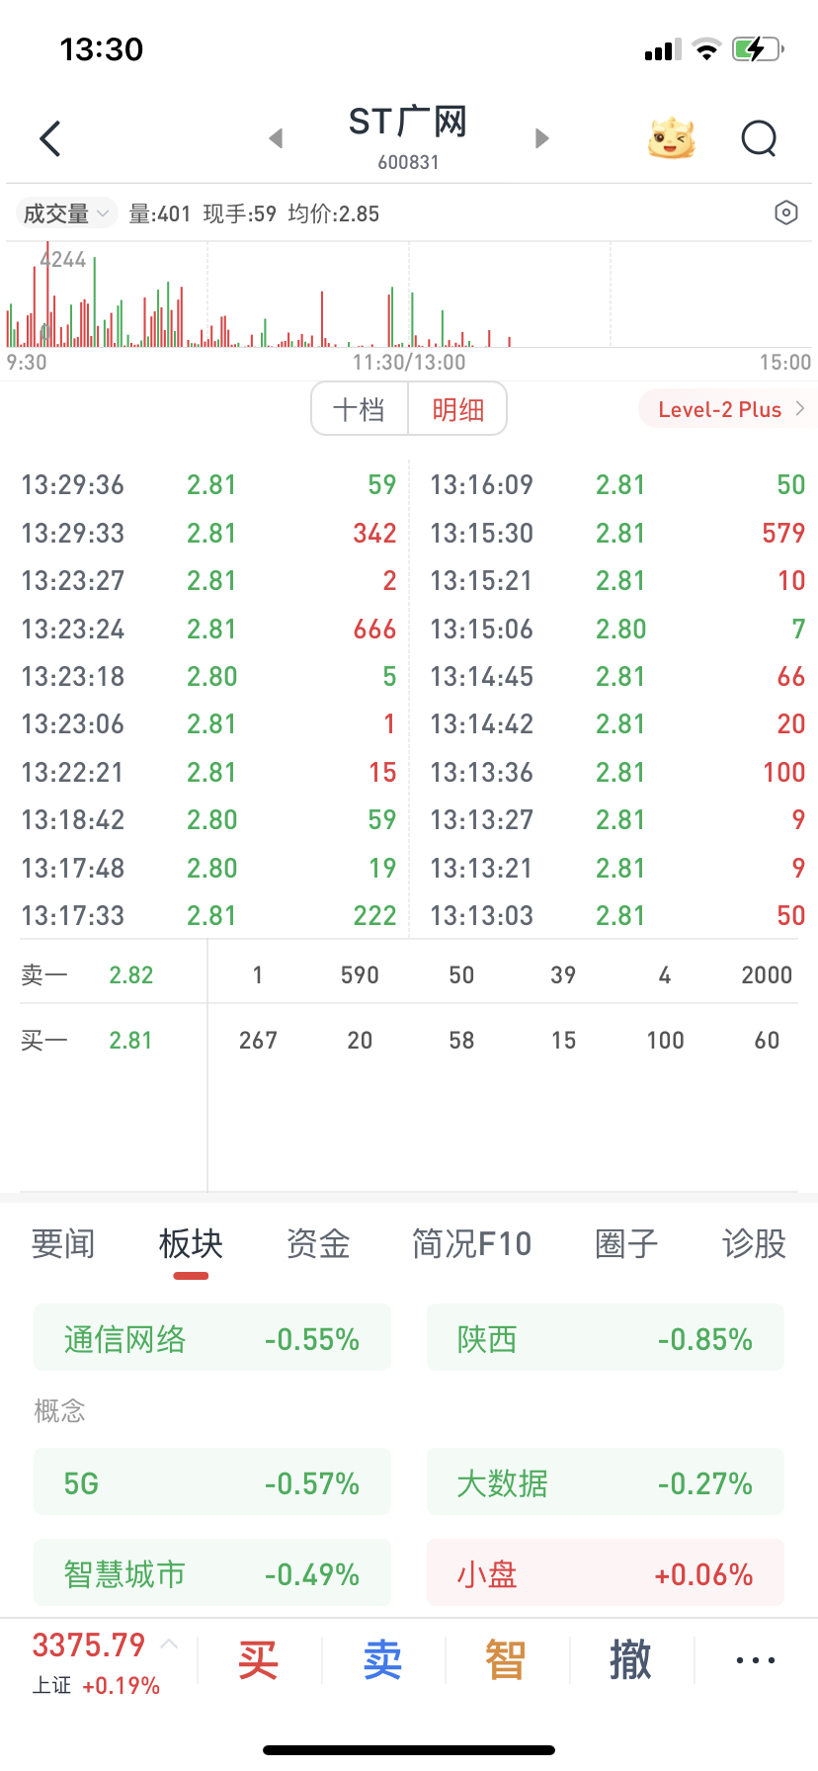The image size is (818, 1771).
Task: Open the more options ellipsis
Action: coord(756,1660)
